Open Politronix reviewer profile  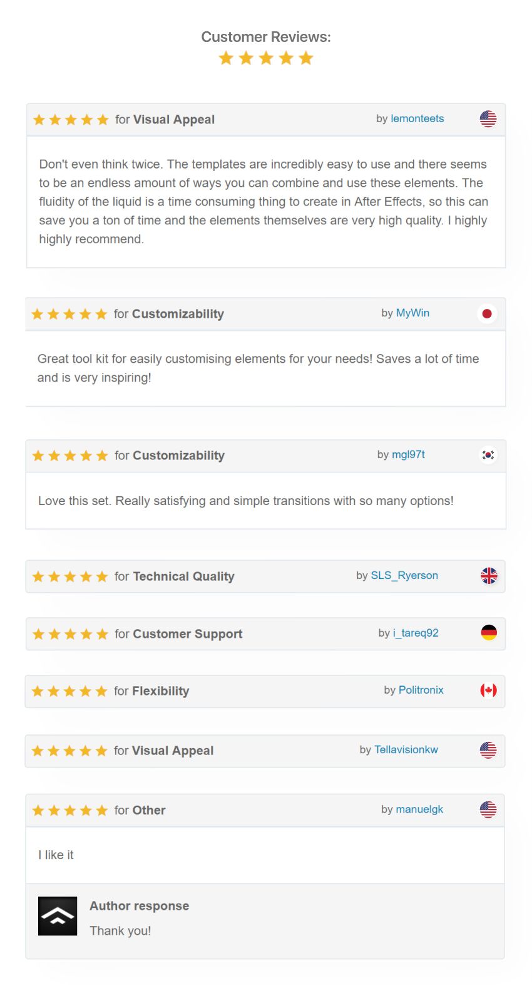pyautogui.click(x=421, y=690)
